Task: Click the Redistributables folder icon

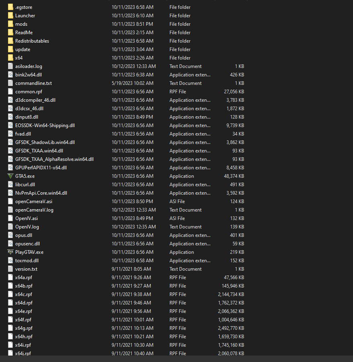Action: tap(10, 41)
